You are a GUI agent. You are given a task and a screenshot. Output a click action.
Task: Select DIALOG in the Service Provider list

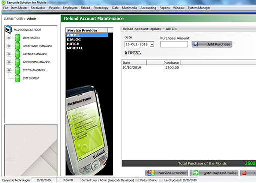point(74,39)
